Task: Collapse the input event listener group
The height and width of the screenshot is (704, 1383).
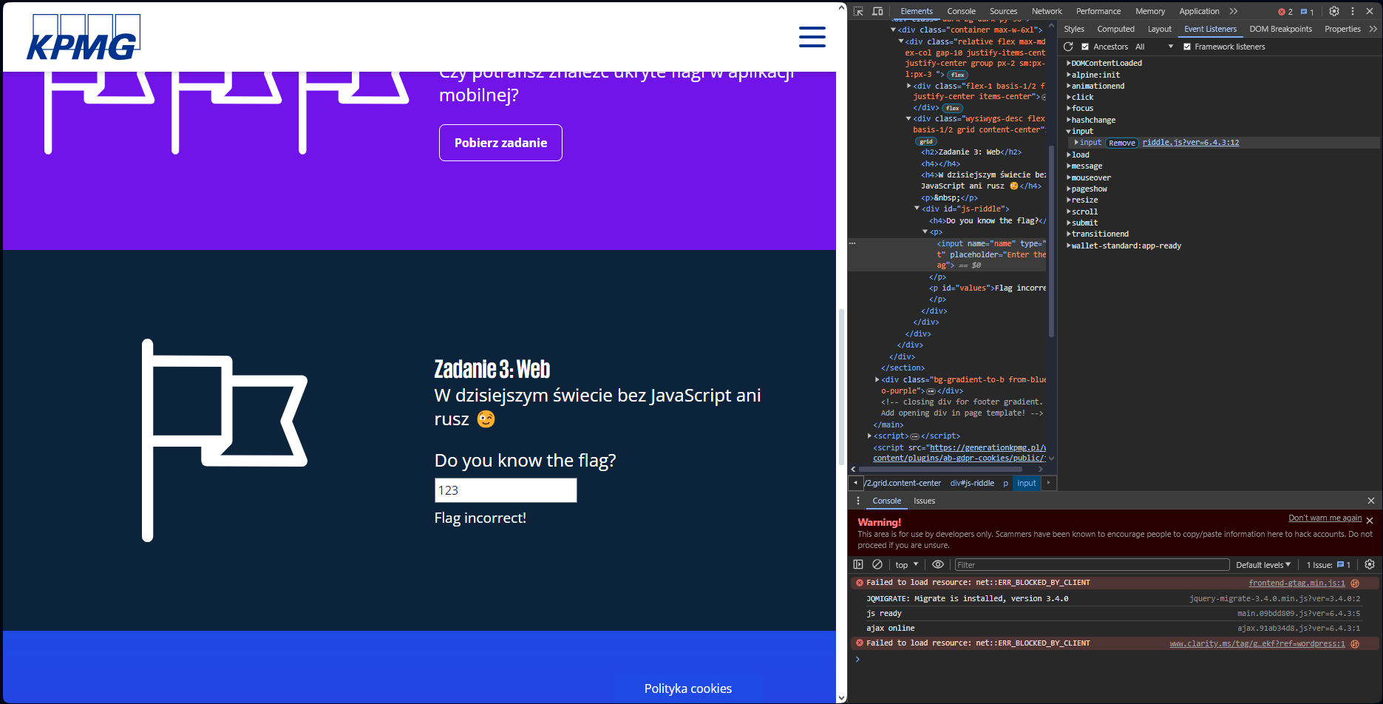Action: pyautogui.click(x=1069, y=132)
